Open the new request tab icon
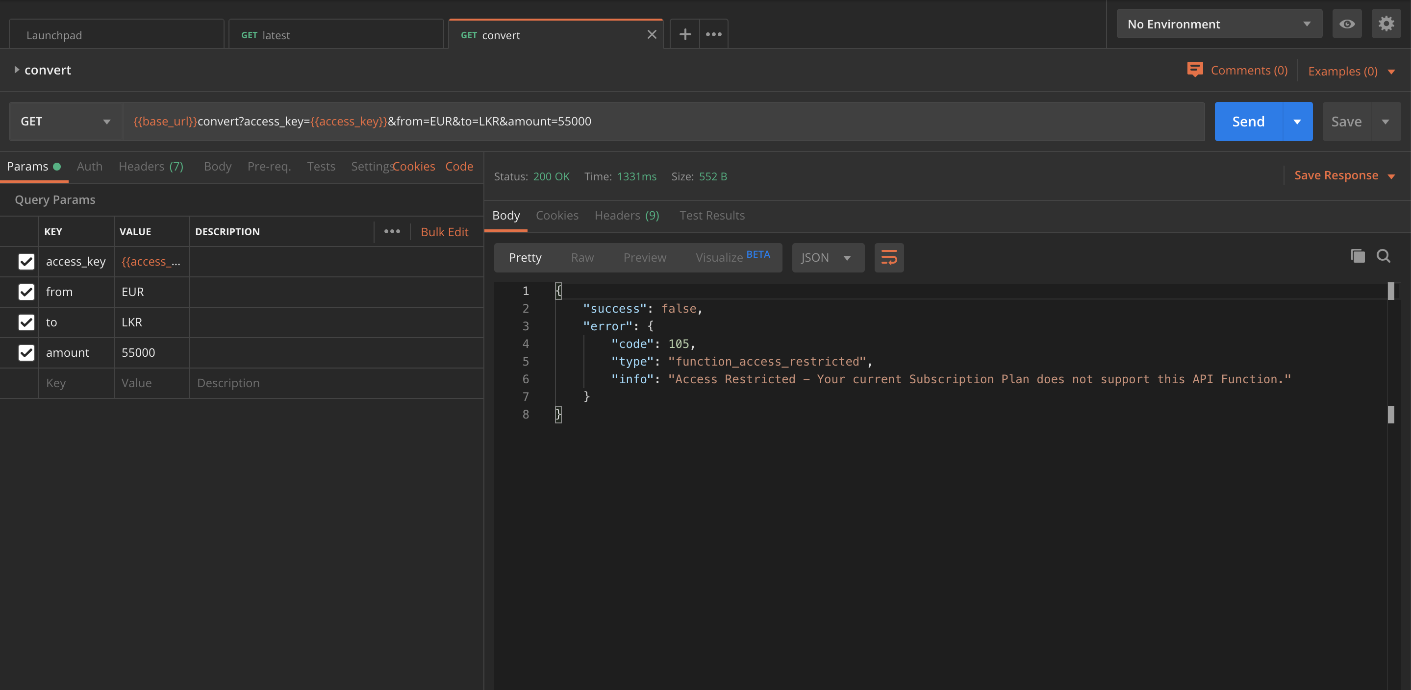Viewport: 1411px width, 690px height. (x=685, y=34)
